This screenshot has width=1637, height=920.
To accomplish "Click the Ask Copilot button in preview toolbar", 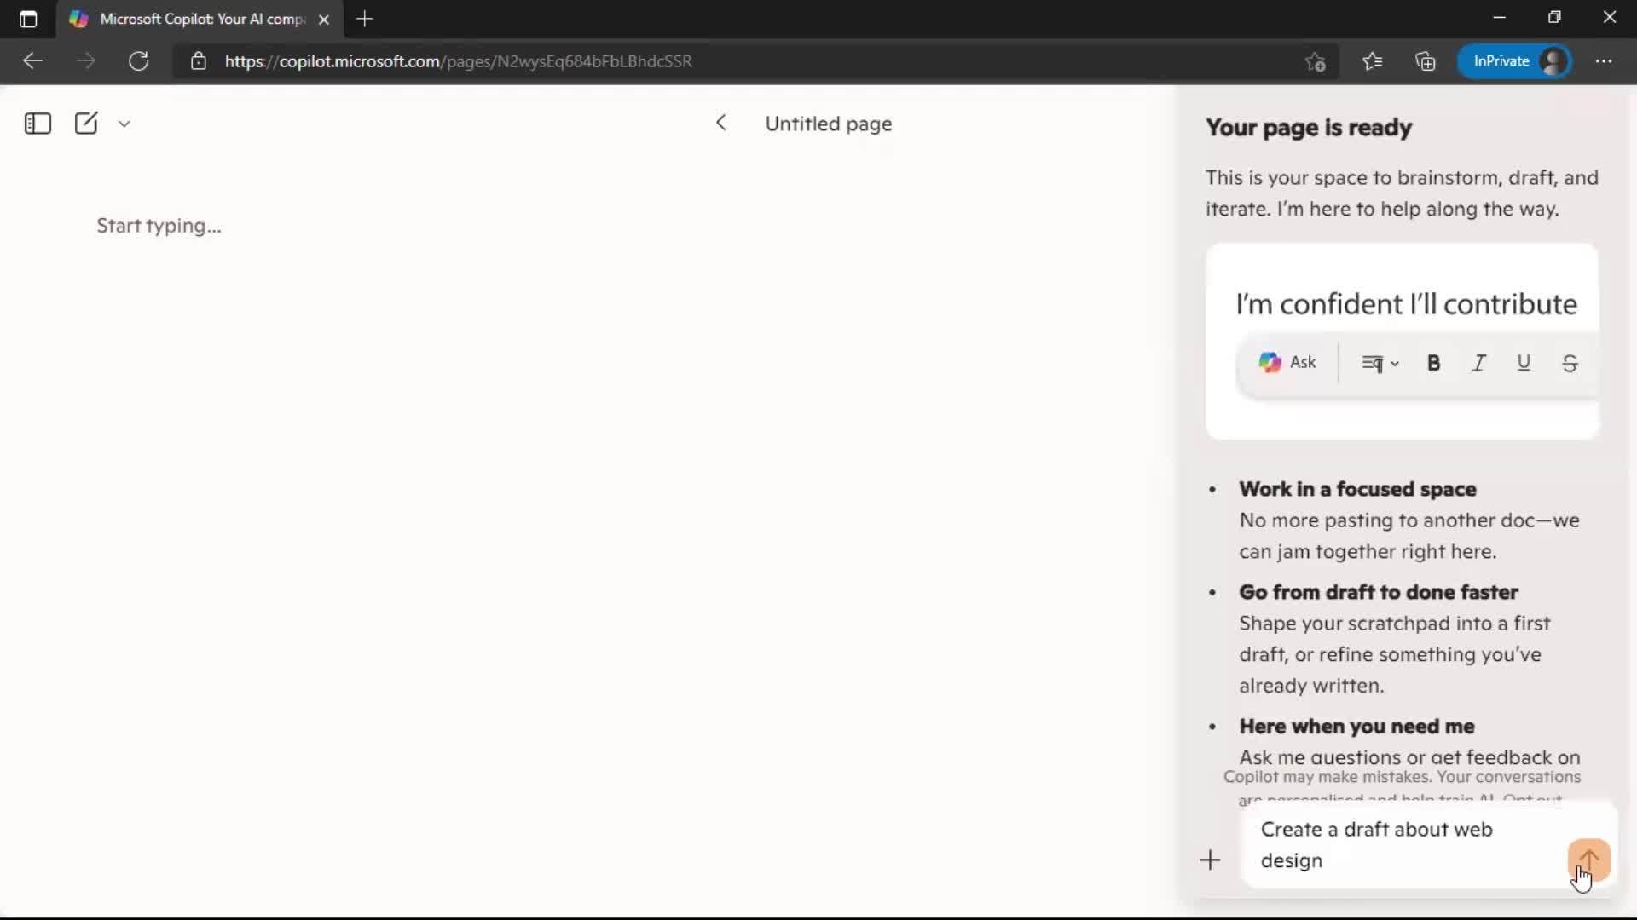I will click(x=1287, y=363).
